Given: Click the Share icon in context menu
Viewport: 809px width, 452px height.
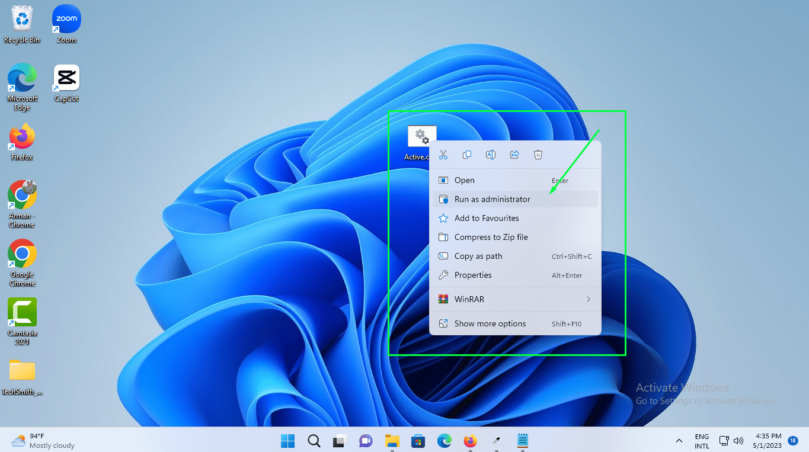Looking at the screenshot, I should (514, 155).
